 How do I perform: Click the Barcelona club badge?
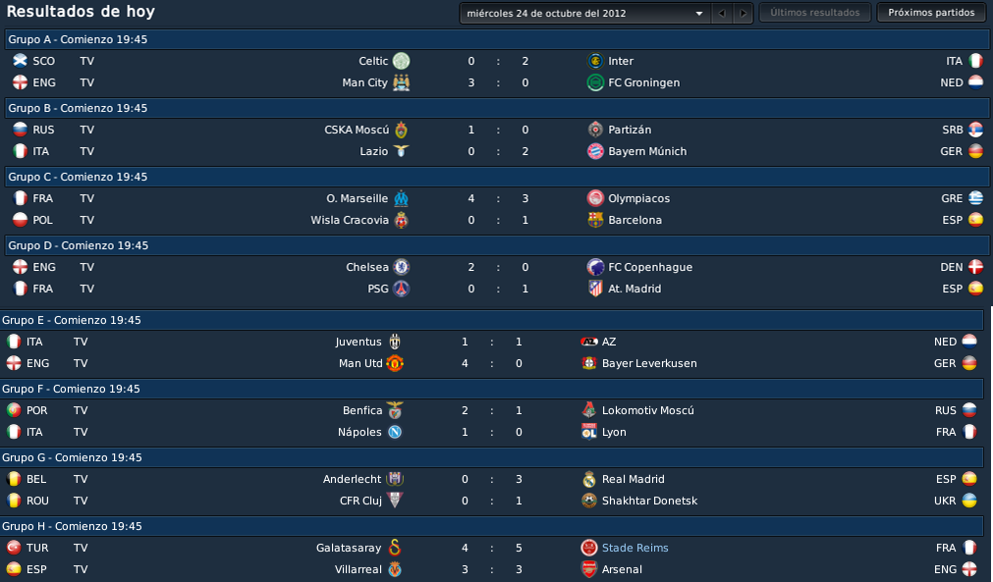[595, 220]
